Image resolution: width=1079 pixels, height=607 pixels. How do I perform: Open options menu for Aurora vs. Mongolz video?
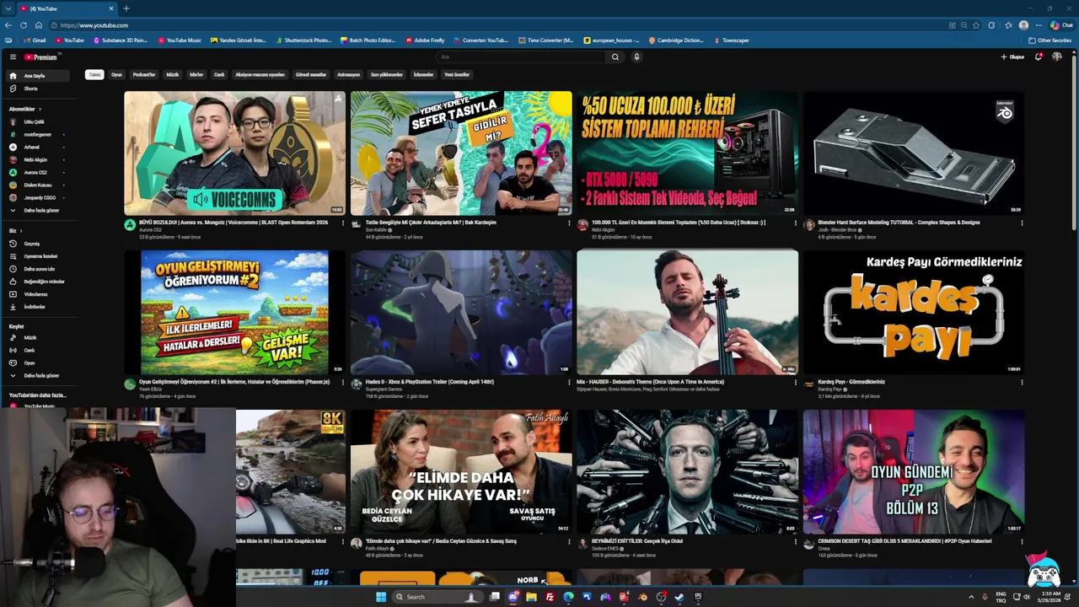coord(343,223)
